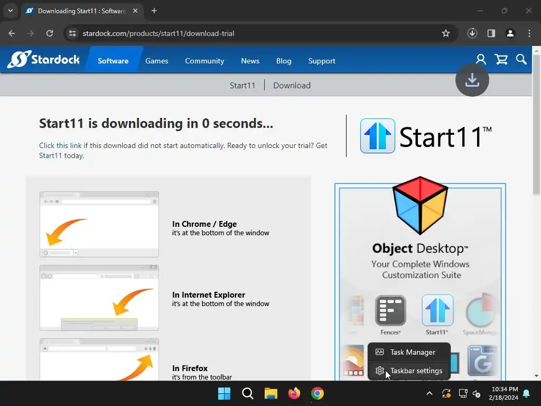Click 'Start11 is downloading' heading
Image resolution: width=541 pixels, height=406 pixels.
pyautogui.click(x=156, y=123)
